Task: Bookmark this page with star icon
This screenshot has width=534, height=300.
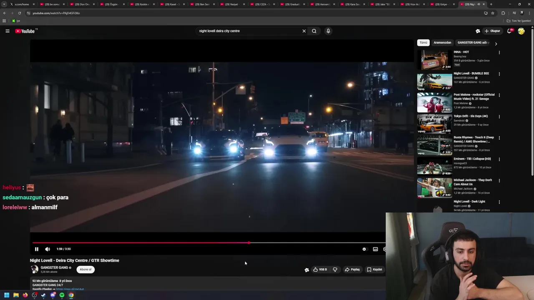Action: pos(493,13)
